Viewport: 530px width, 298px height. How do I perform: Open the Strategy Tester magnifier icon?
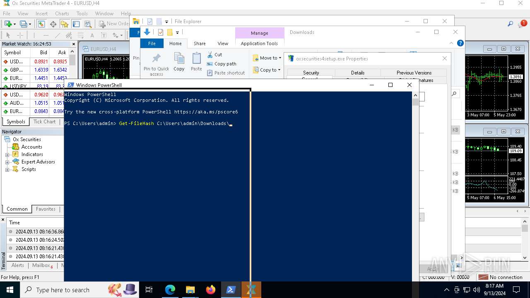(x=88, y=24)
